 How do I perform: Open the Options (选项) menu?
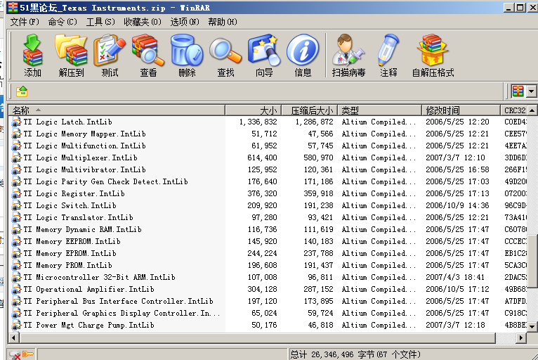point(185,22)
